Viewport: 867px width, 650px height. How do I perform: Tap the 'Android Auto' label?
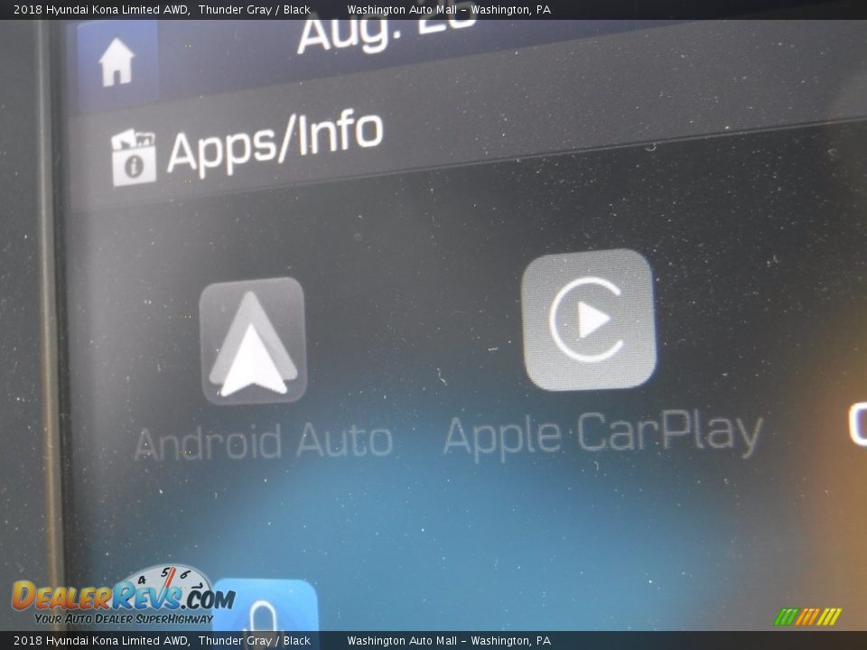click(264, 442)
